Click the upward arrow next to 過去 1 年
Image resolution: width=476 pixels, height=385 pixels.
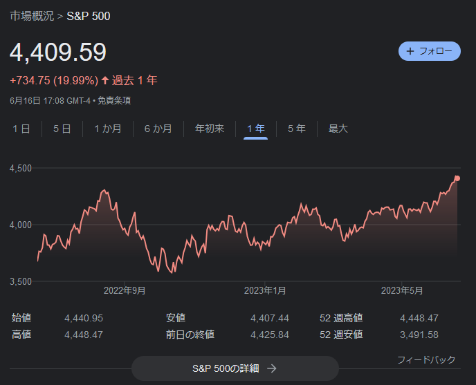105,80
